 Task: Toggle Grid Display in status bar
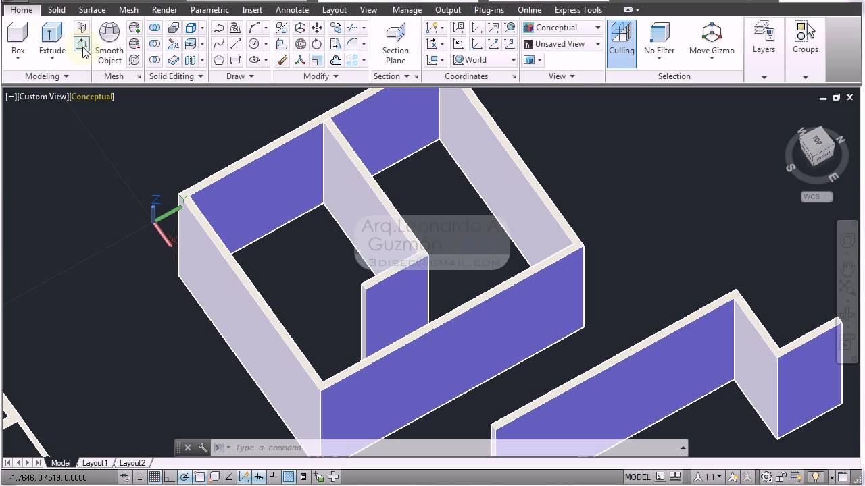[155, 477]
